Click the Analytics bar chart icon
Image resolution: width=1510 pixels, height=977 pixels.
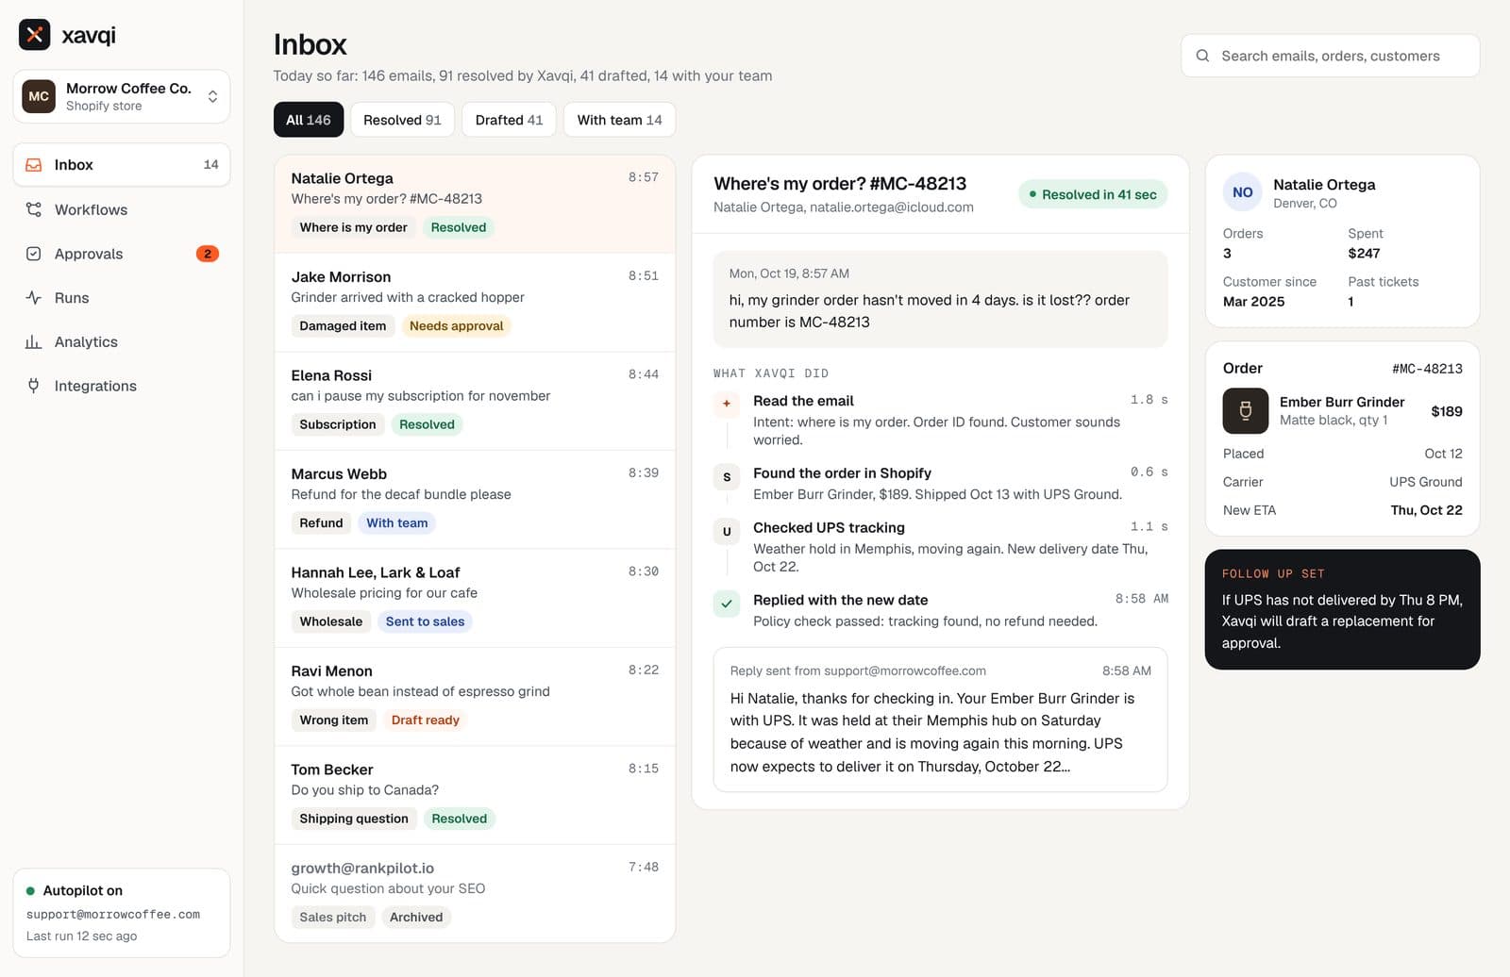point(34,341)
